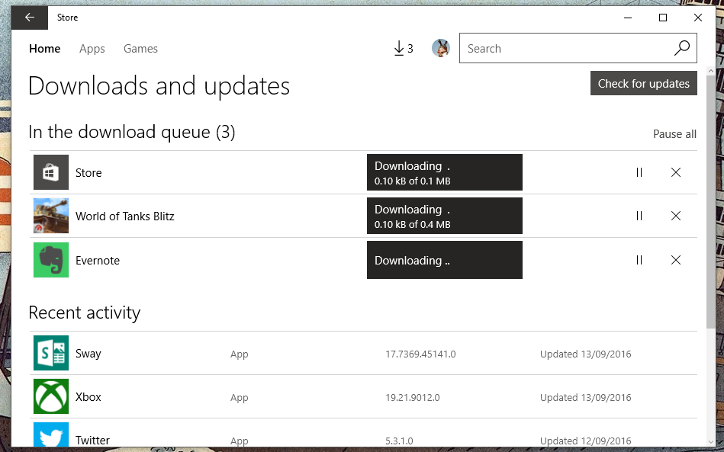
Task: Switch to the Apps tab
Action: point(92,49)
